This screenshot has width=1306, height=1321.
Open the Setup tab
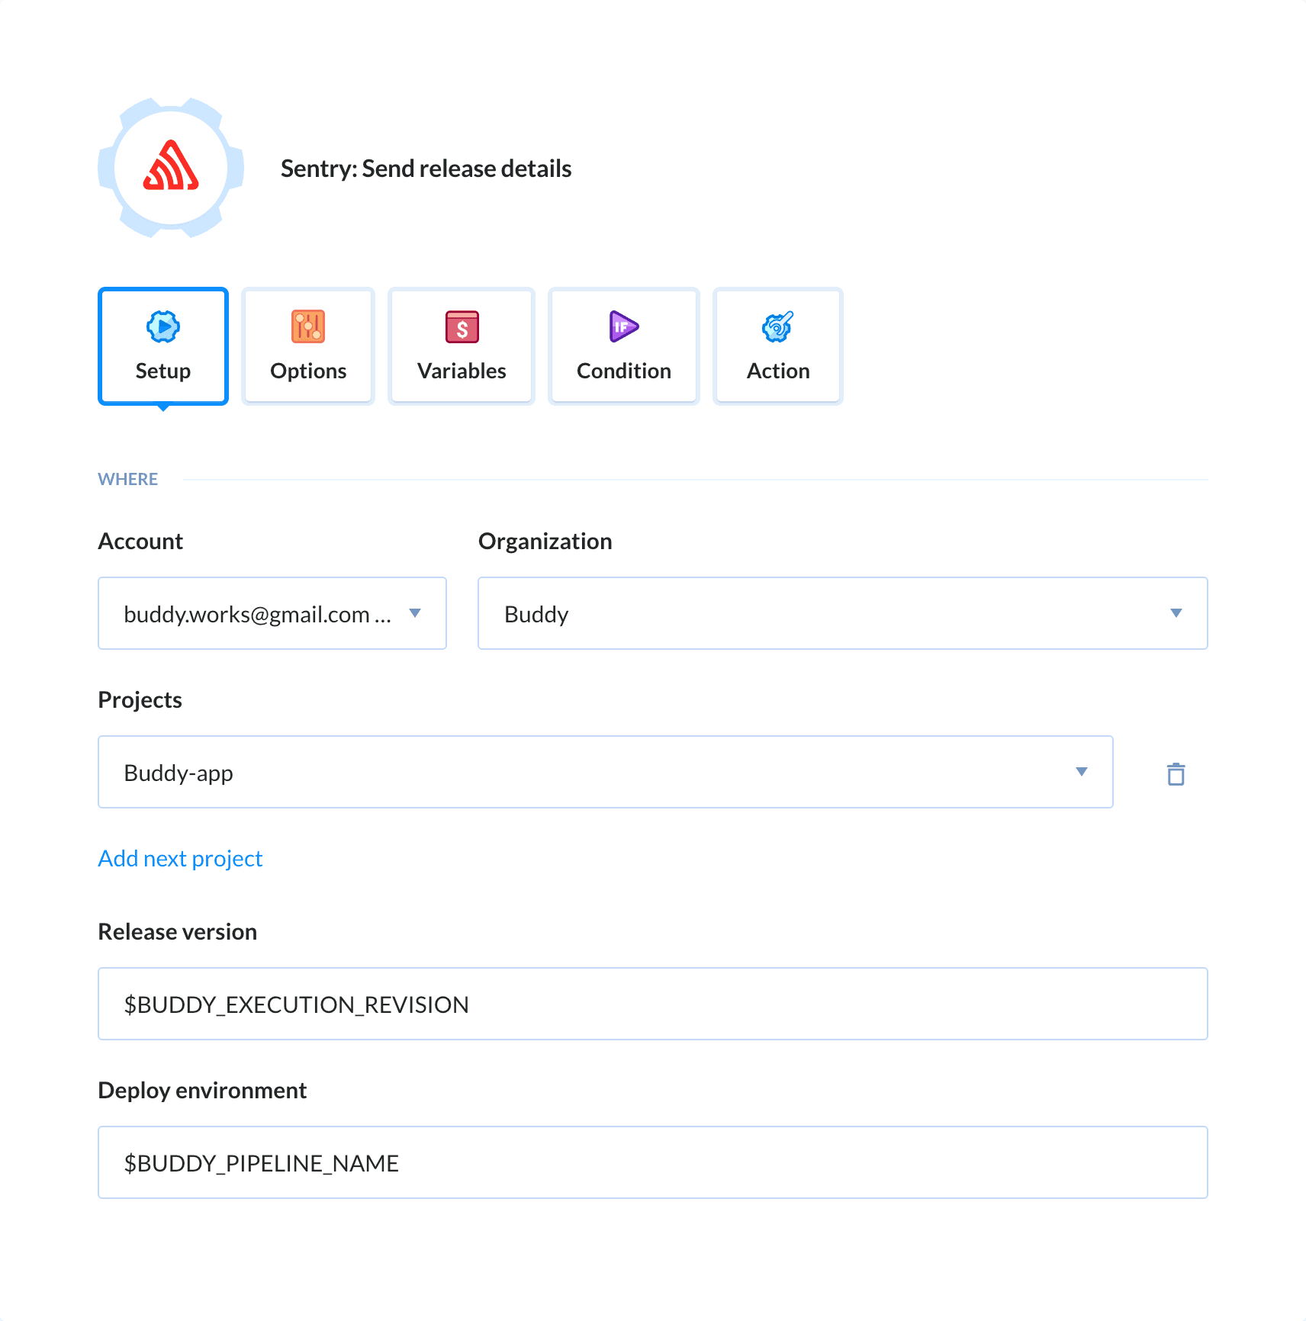click(x=163, y=346)
